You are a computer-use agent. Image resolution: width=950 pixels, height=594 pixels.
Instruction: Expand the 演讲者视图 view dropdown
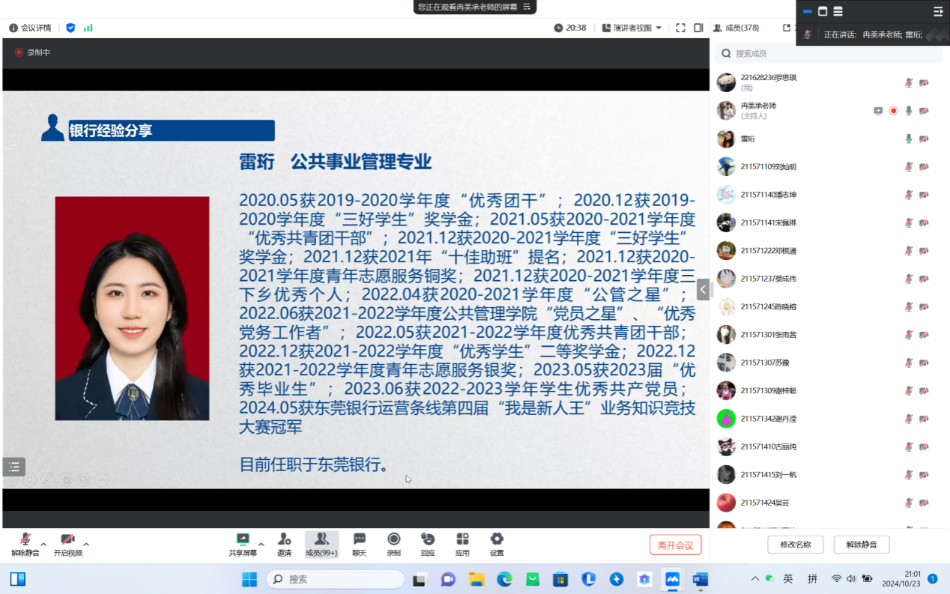(x=632, y=28)
